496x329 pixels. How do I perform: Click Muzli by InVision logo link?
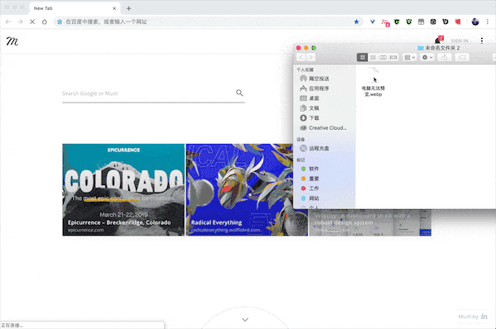473,317
